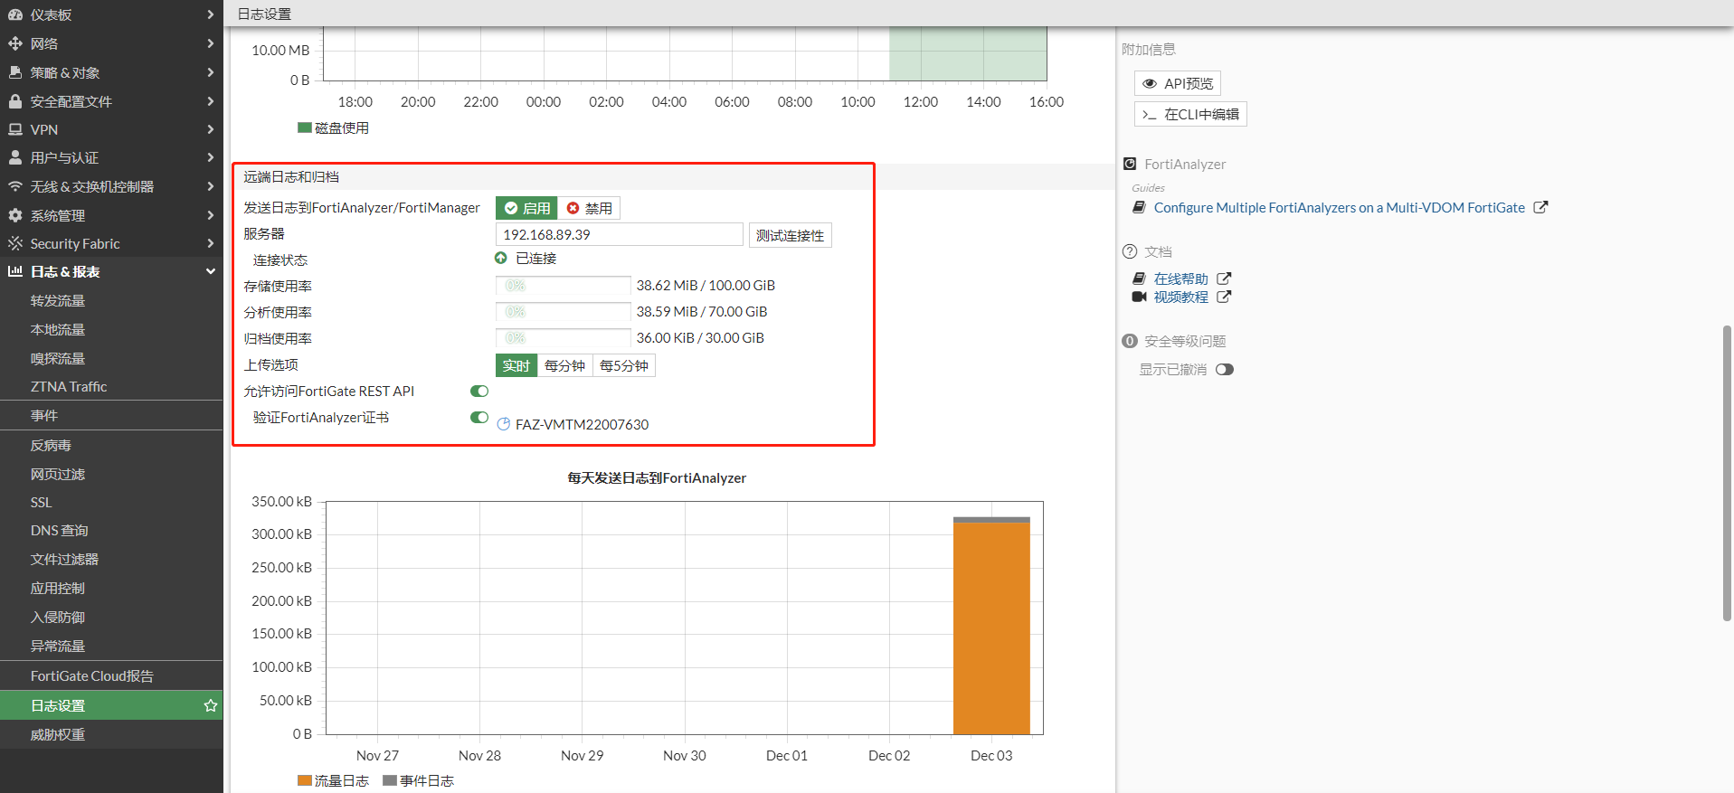The height and width of the screenshot is (793, 1734).
Task: Click the 存储使用率 progress bar
Action: 563,286
